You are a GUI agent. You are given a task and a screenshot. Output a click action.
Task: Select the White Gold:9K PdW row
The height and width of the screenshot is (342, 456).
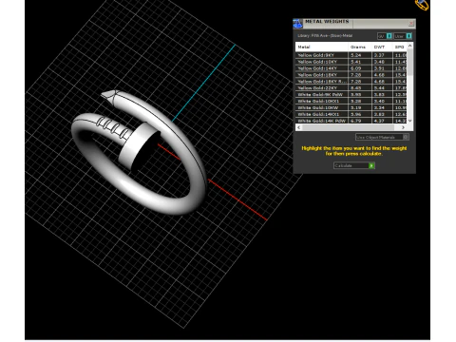[x=351, y=95]
